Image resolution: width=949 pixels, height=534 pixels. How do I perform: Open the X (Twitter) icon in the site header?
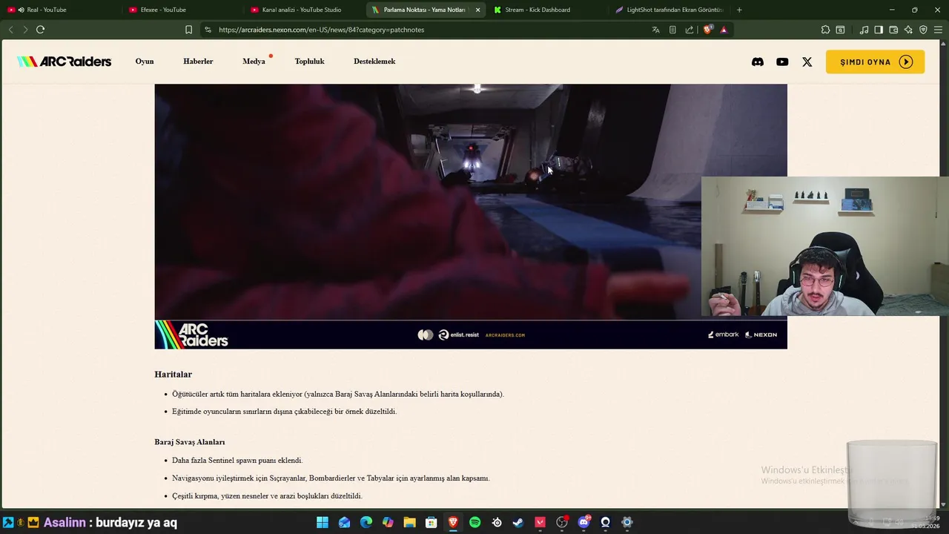807,62
